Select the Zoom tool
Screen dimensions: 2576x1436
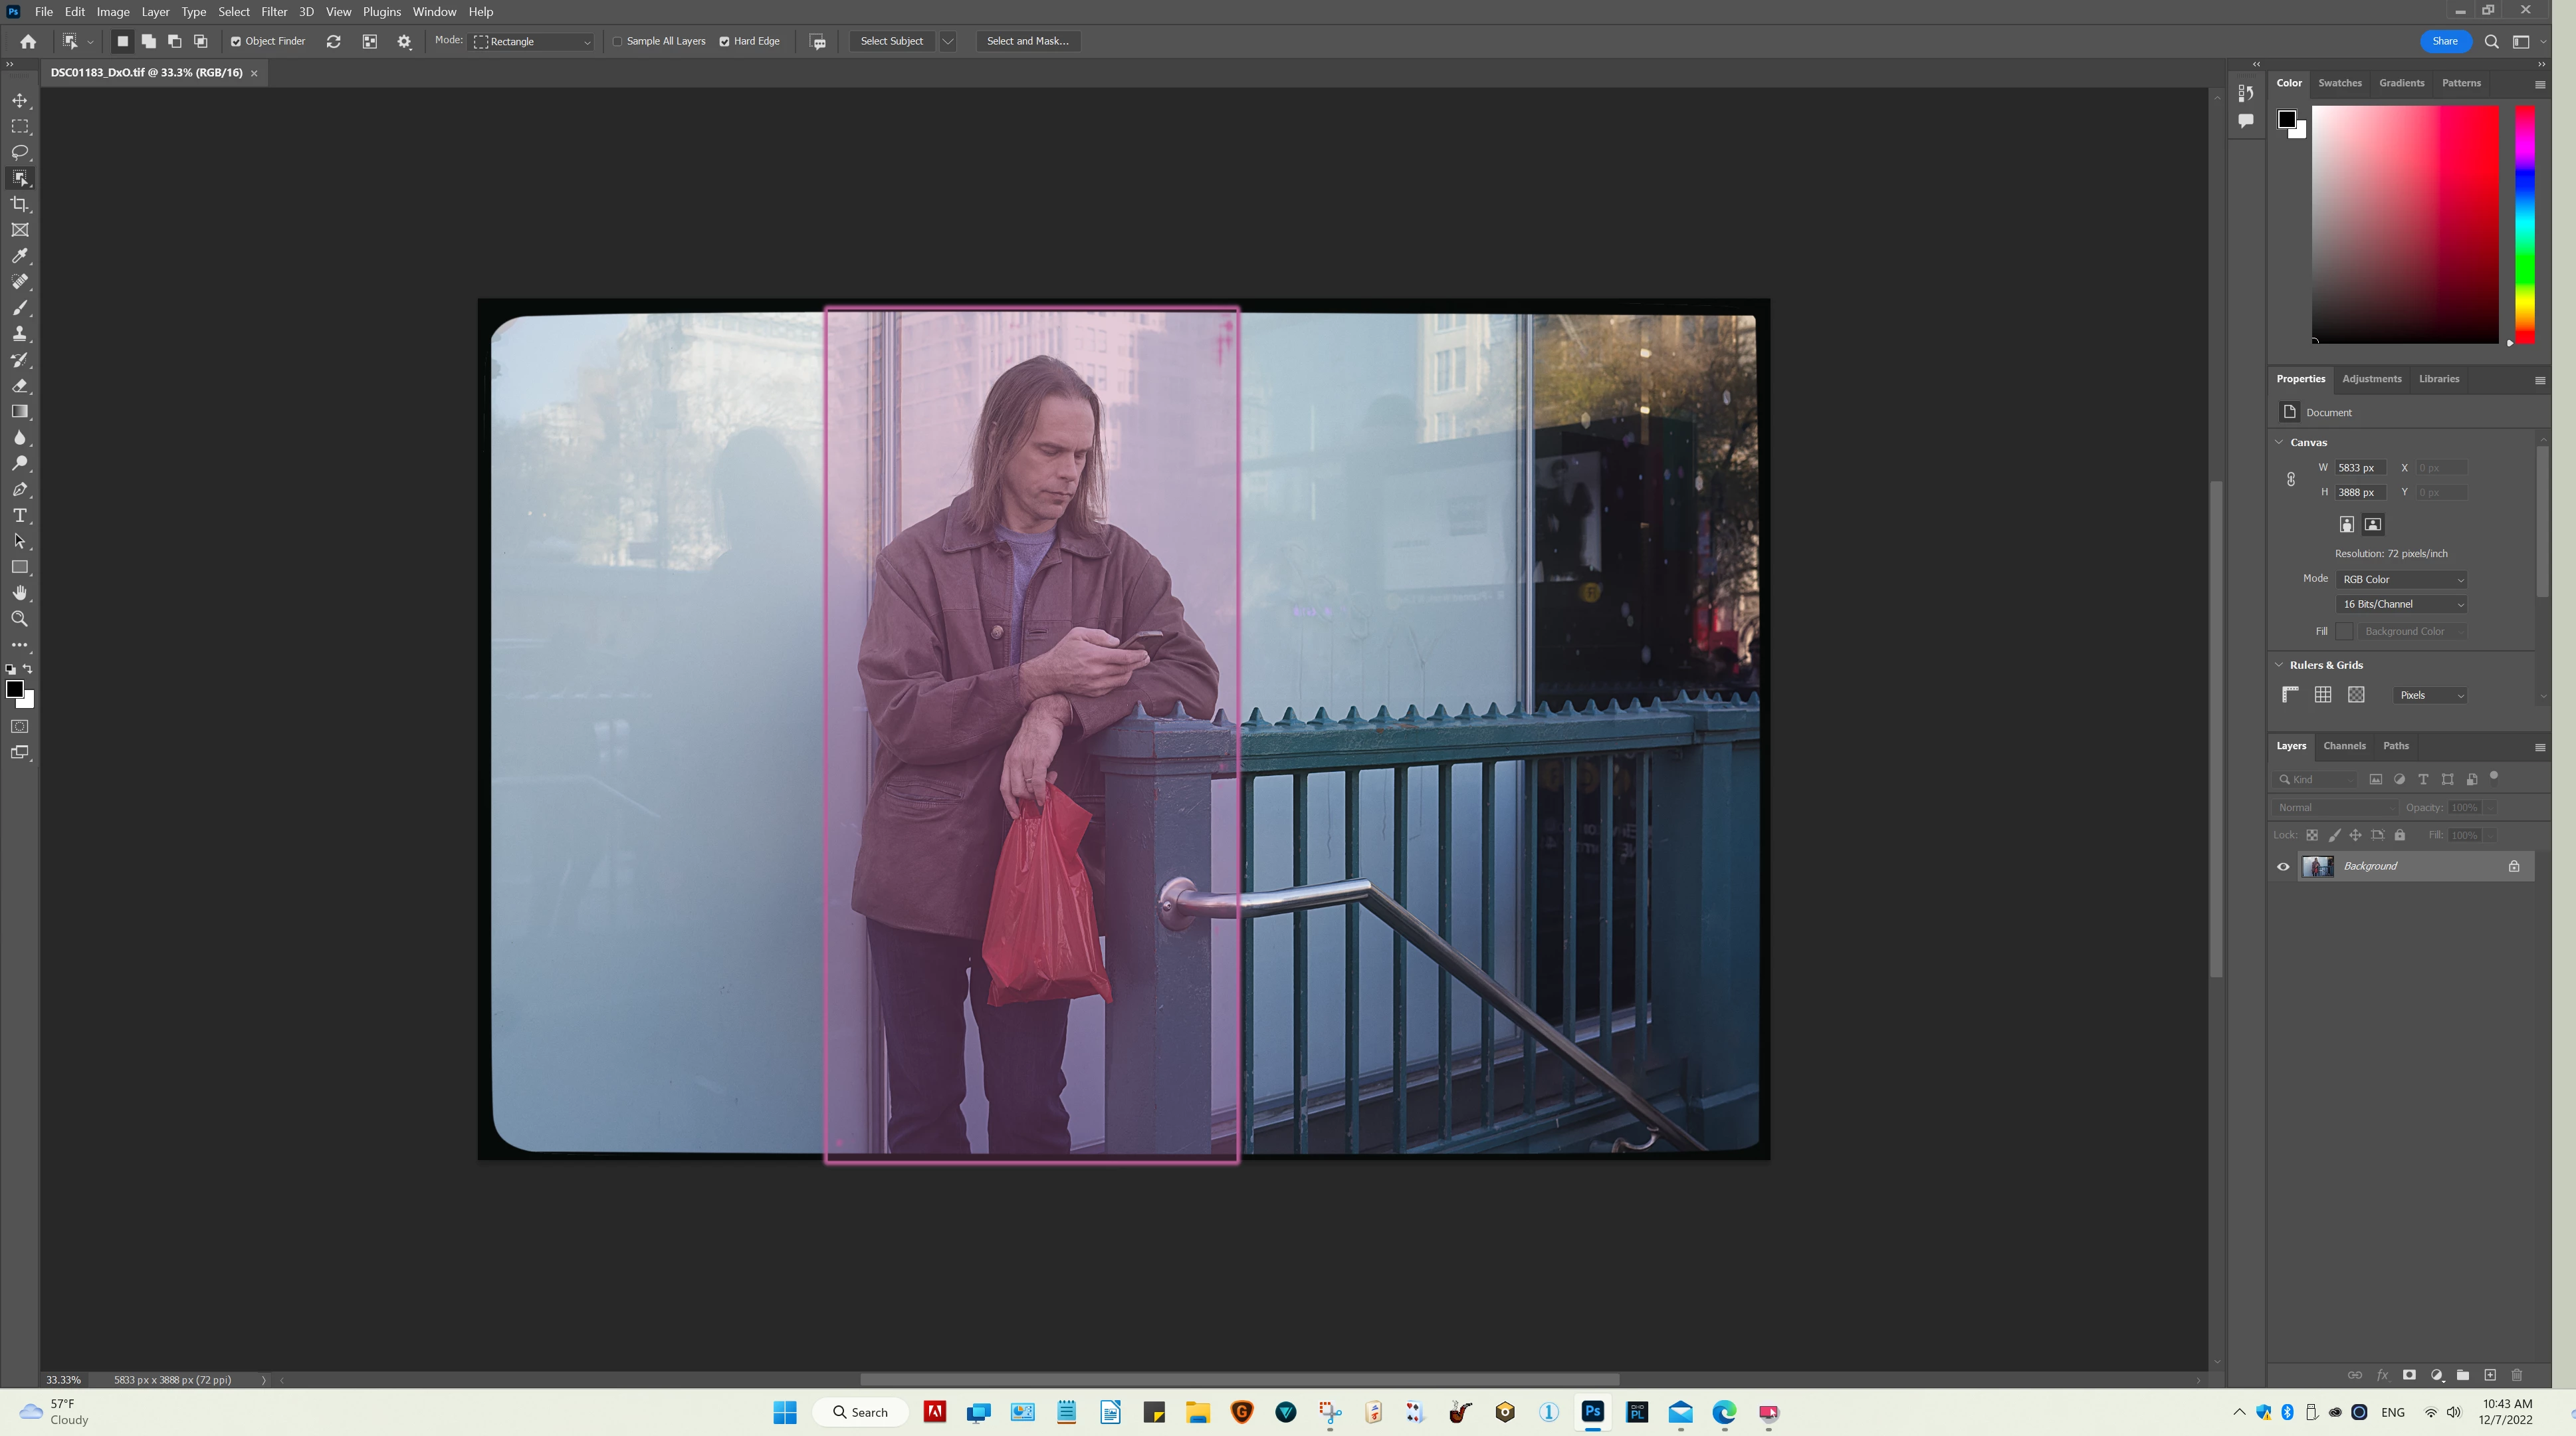19,619
